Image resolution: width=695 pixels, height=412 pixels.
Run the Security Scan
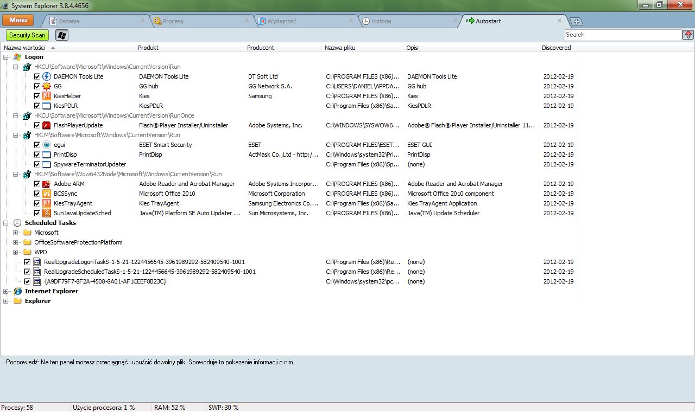coord(27,35)
